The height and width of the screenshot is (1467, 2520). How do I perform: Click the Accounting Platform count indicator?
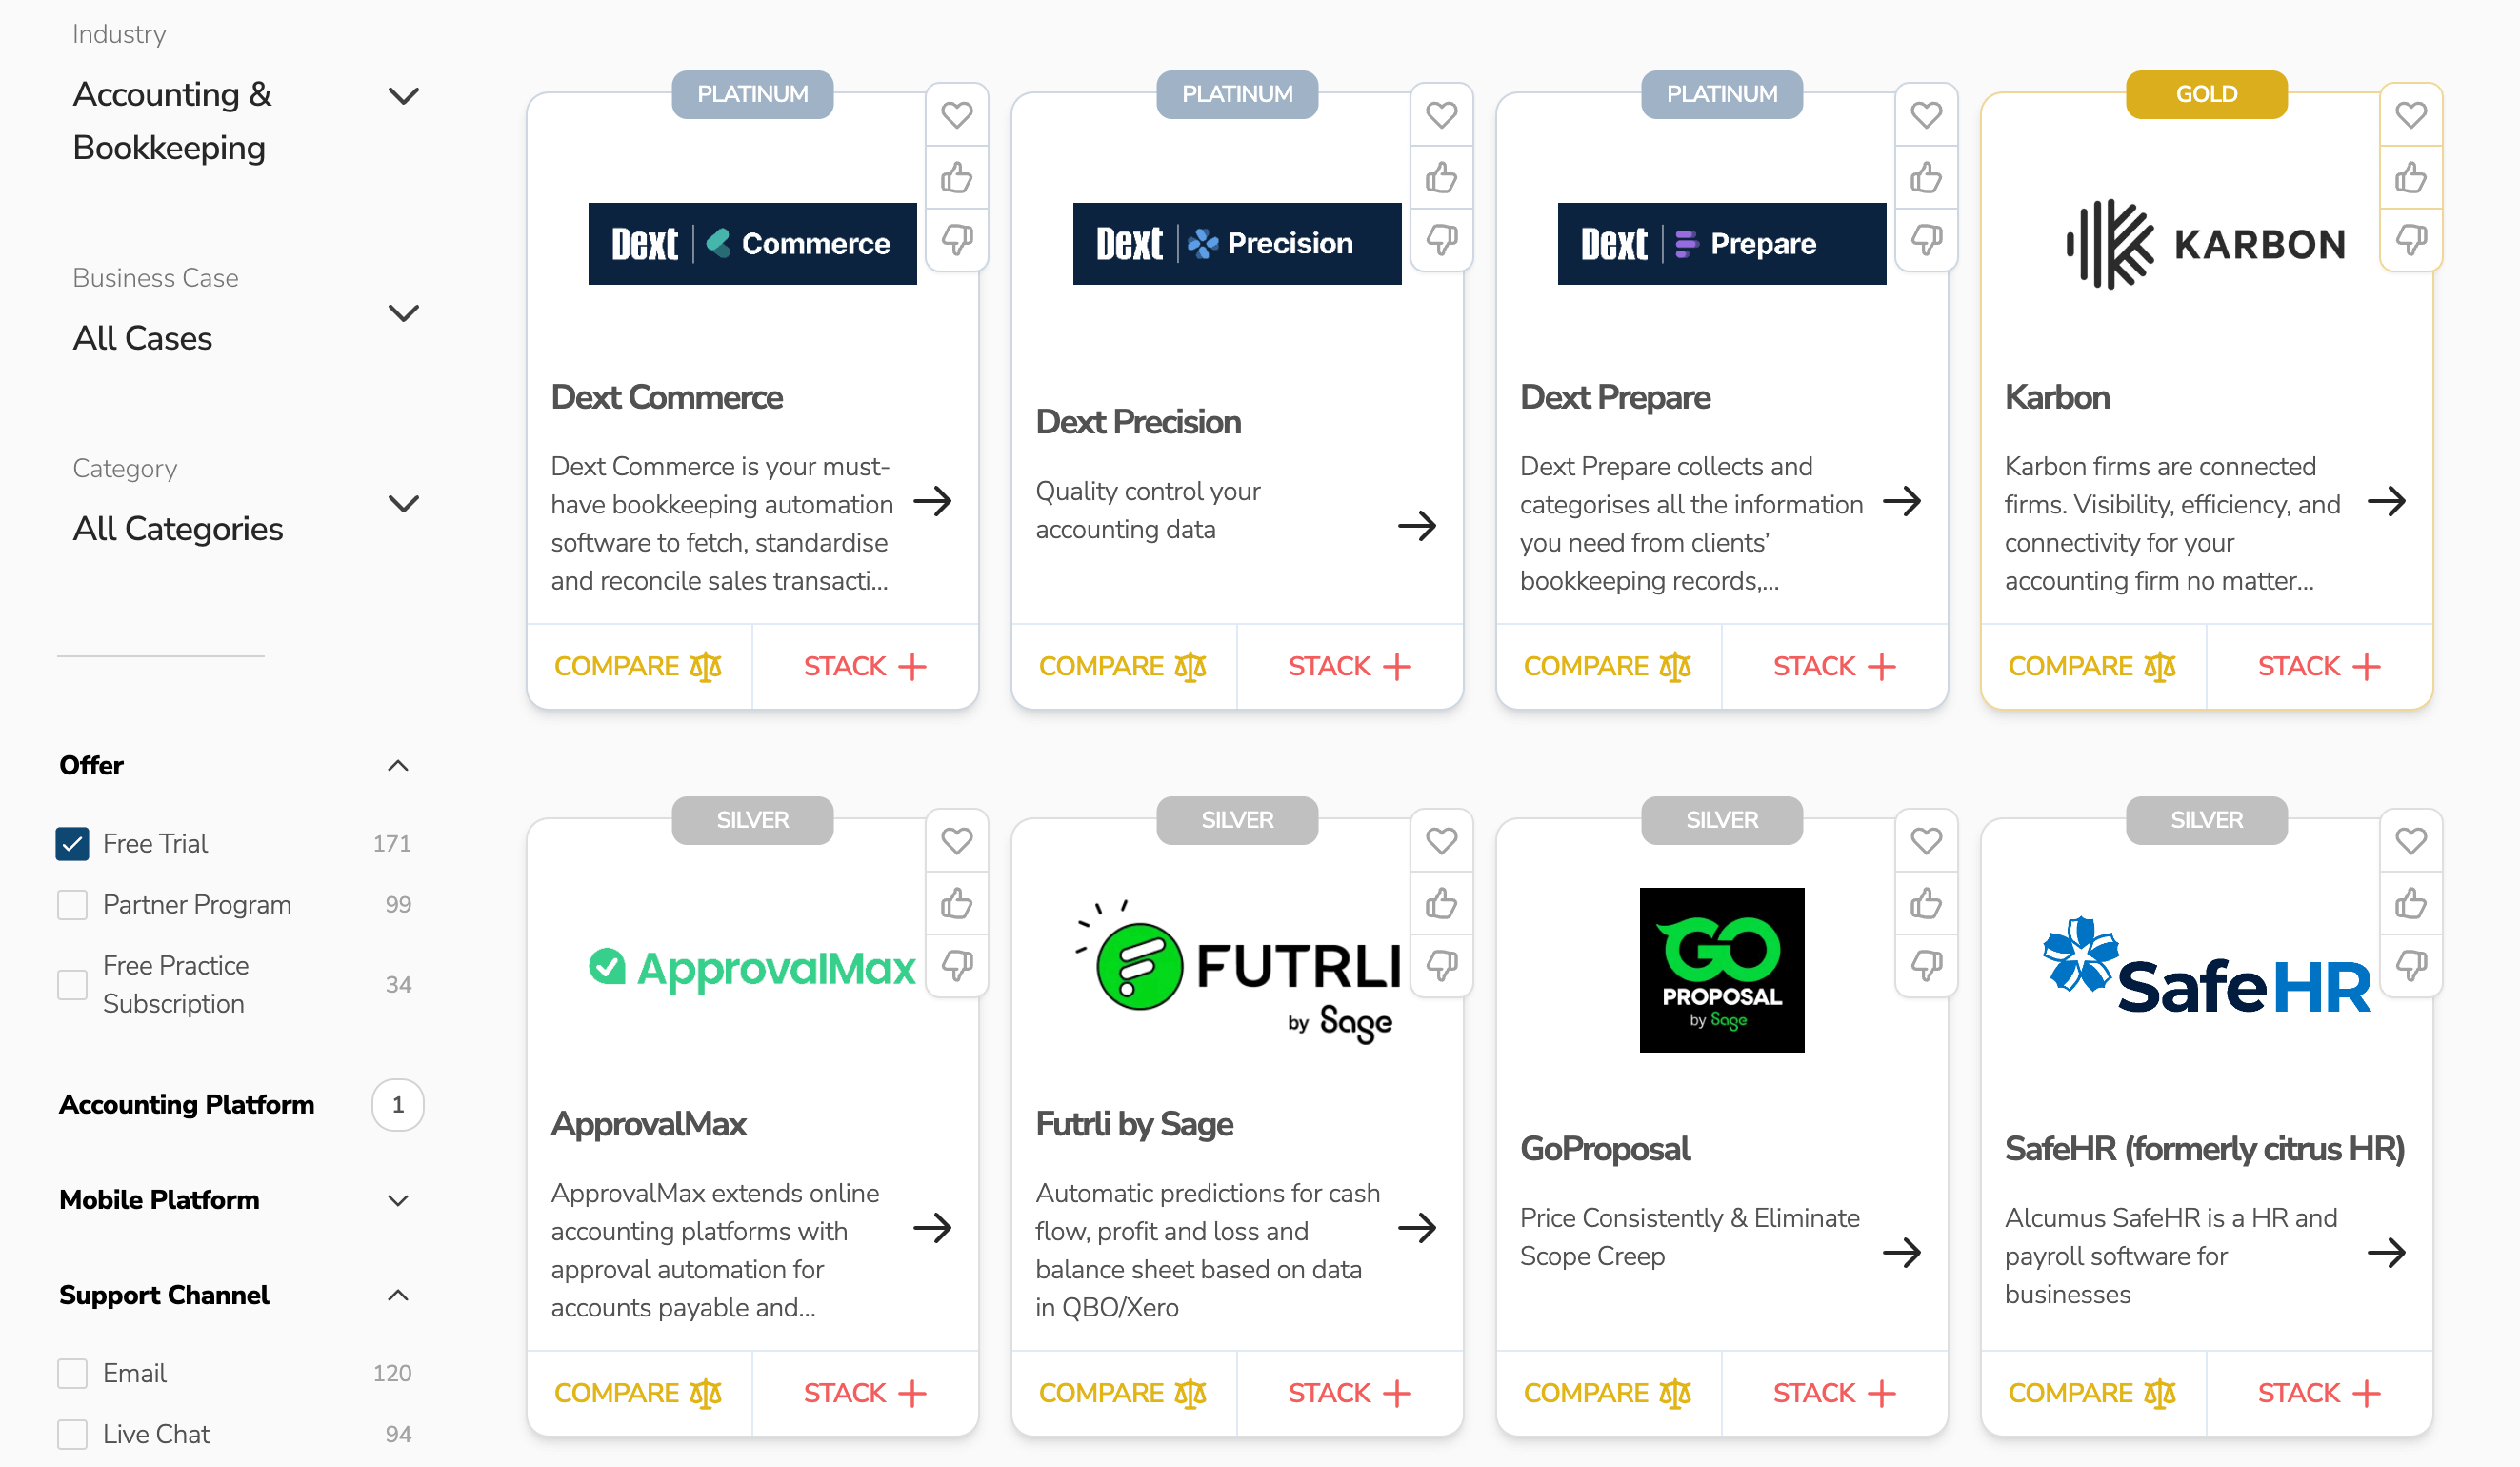(x=398, y=1105)
